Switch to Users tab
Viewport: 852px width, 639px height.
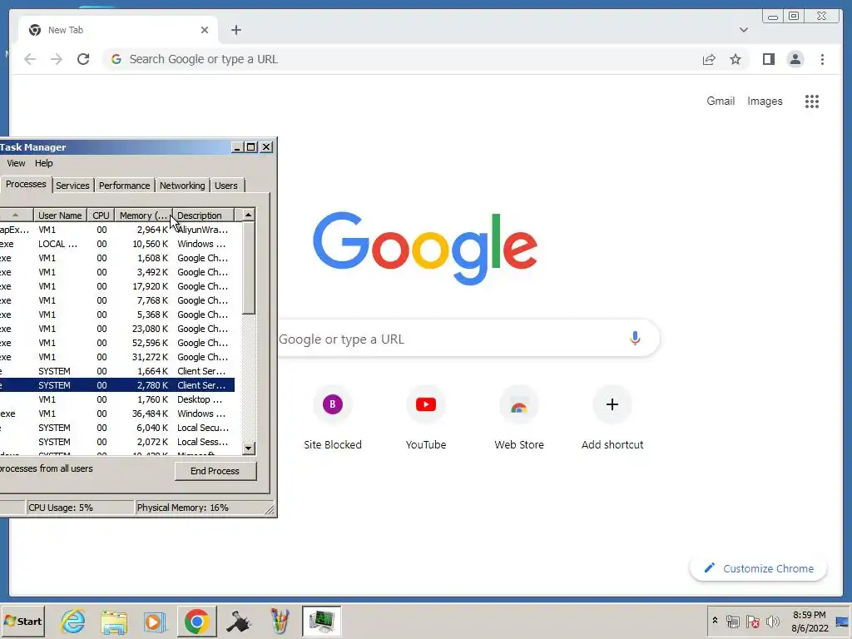pos(226,186)
